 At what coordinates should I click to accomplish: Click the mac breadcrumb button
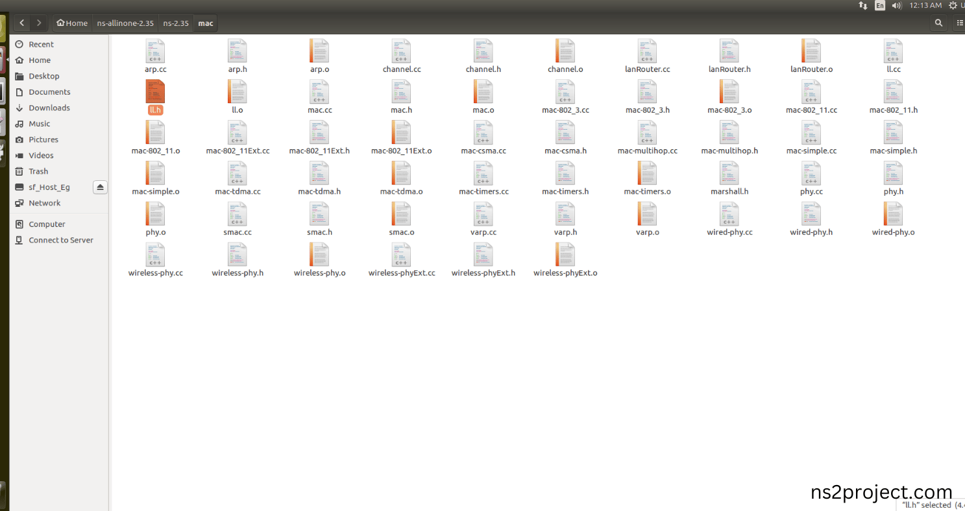click(x=206, y=23)
